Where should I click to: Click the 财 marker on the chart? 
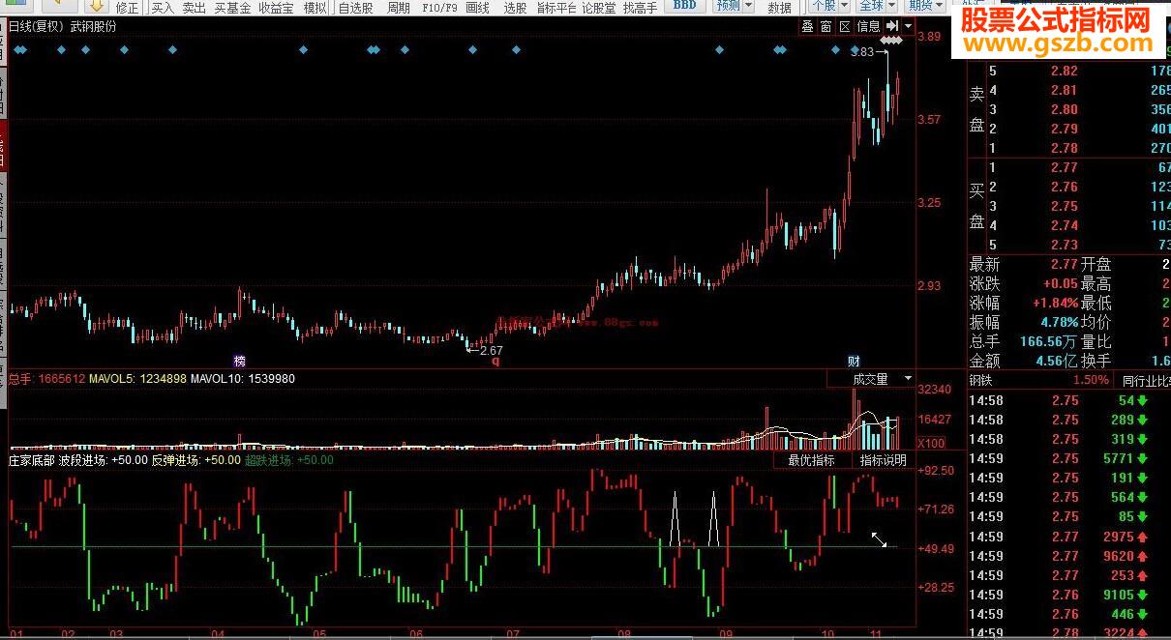click(854, 360)
